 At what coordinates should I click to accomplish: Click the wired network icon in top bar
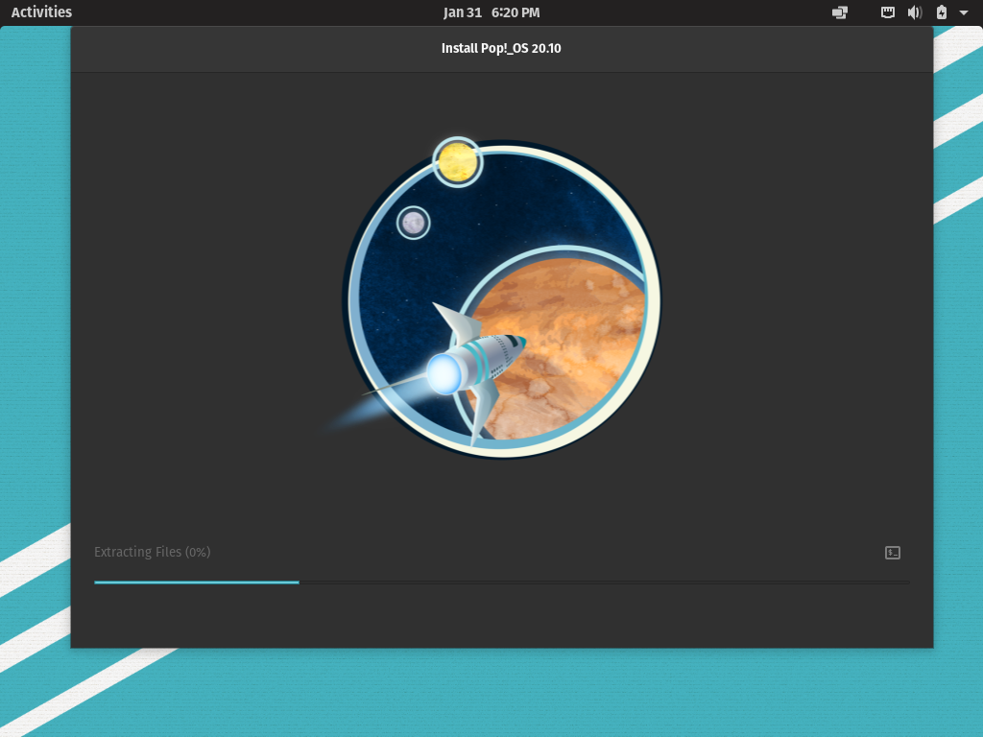[888, 12]
